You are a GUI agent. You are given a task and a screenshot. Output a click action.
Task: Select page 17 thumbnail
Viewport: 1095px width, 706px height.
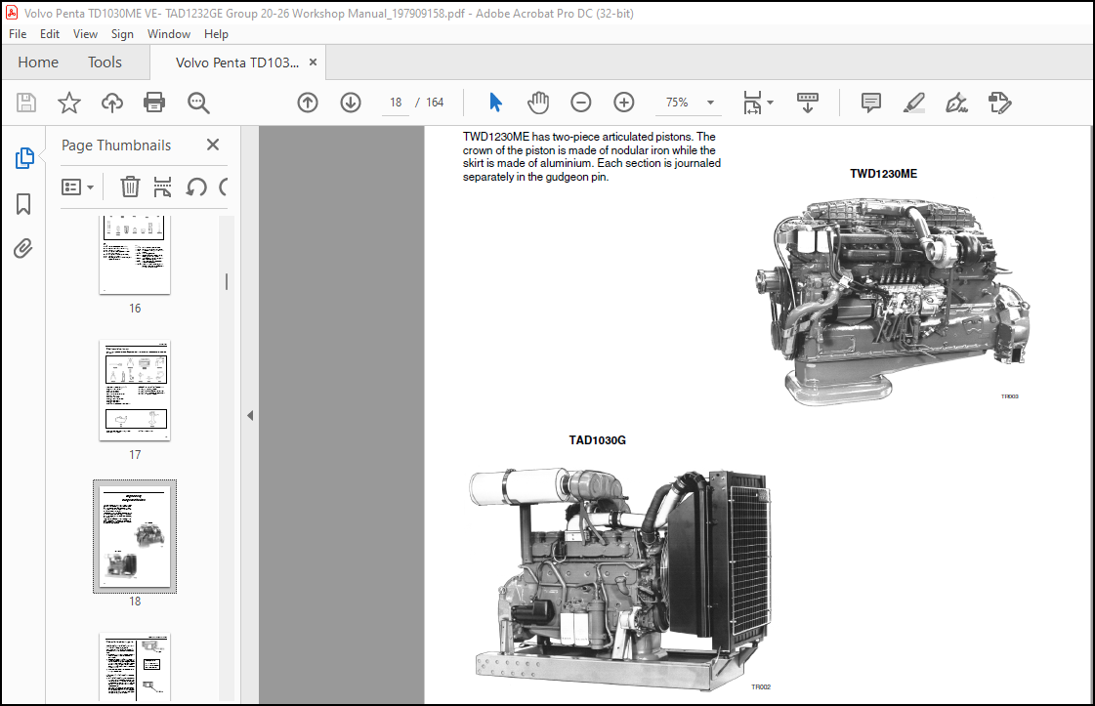pyautogui.click(x=135, y=391)
